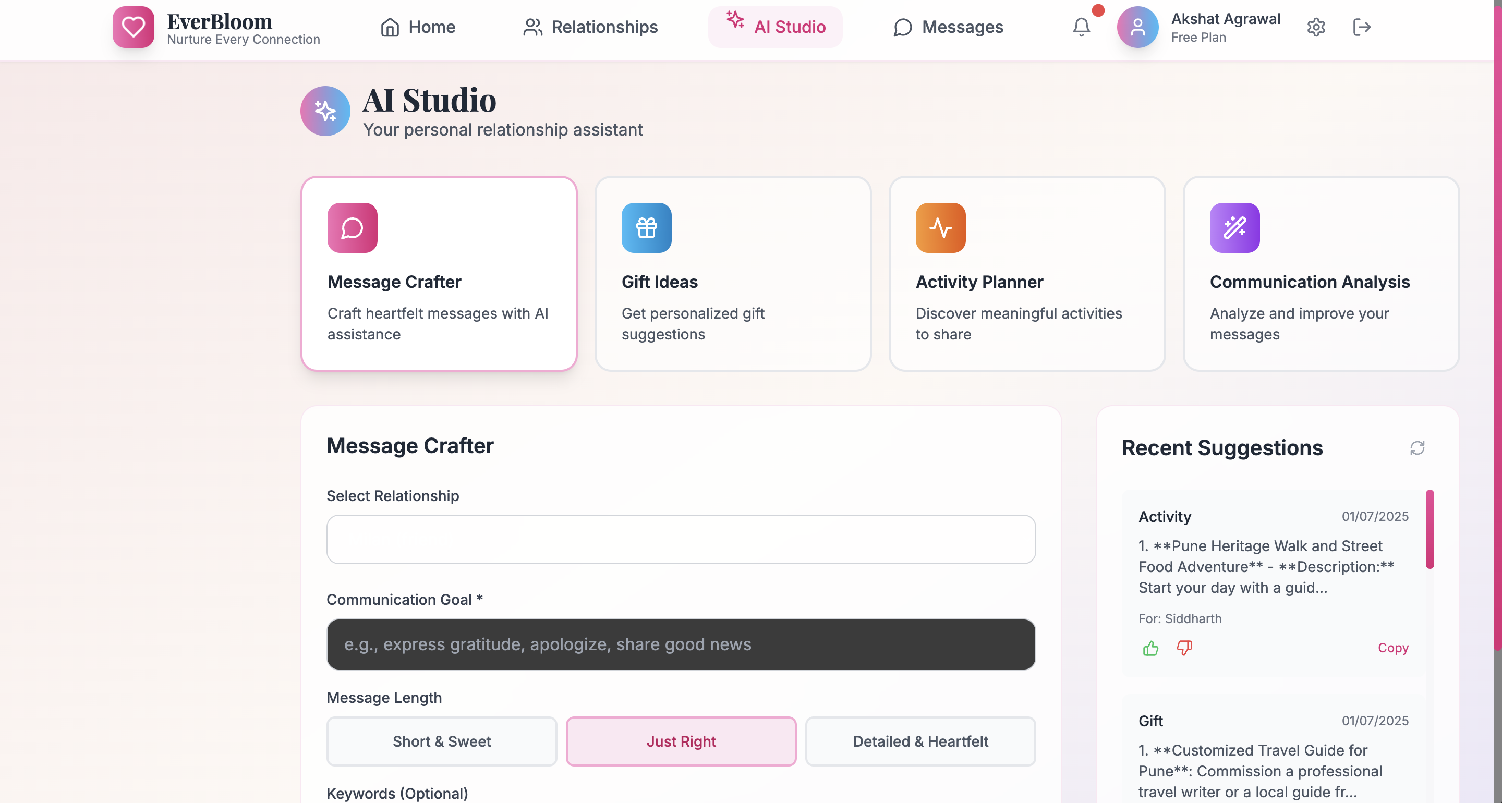
Task: Choose the Detailed & Heartfelt length option
Action: (x=920, y=741)
